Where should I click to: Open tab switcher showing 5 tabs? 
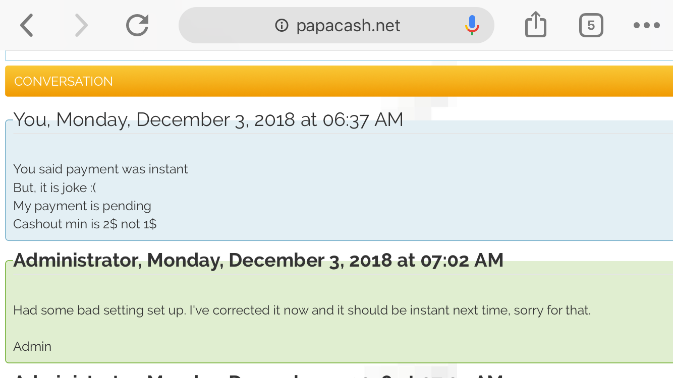pyautogui.click(x=591, y=25)
